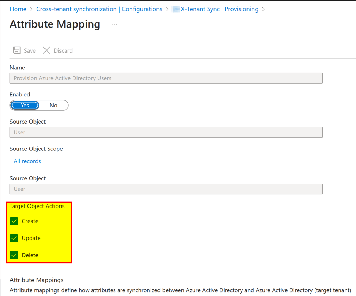Uncheck the Create target action checkbox
The height and width of the screenshot is (296, 356).
(14, 221)
